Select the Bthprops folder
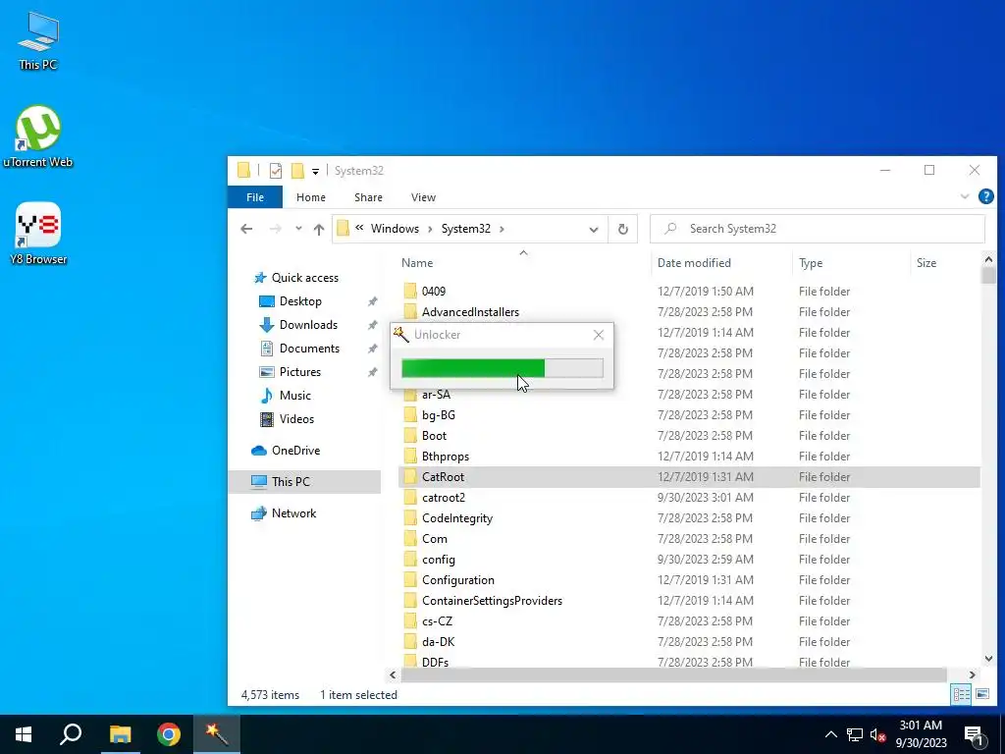The height and width of the screenshot is (754, 1005). 446,457
